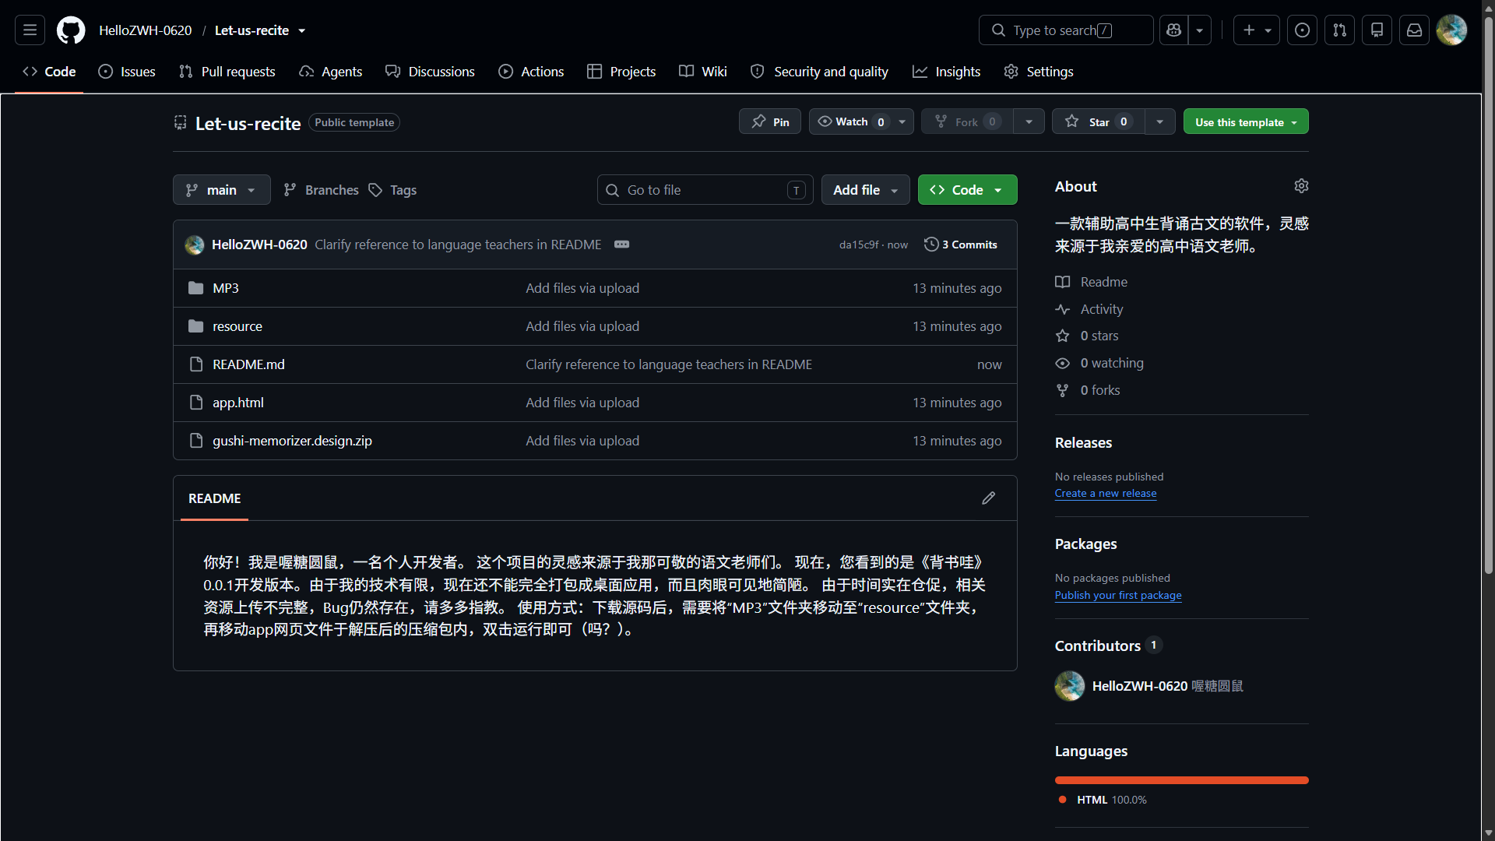Expand the Add file dropdown

tap(866, 190)
